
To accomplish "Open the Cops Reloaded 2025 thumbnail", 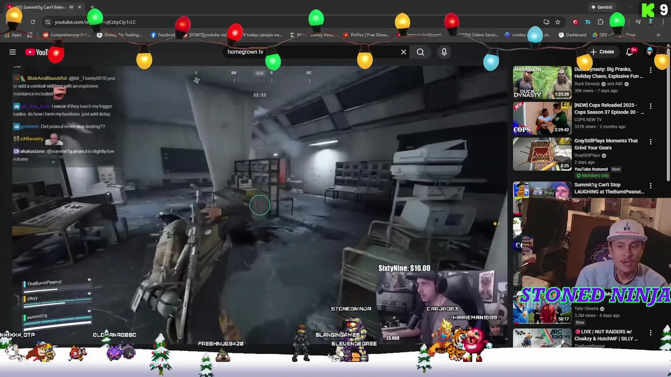I will (x=542, y=118).
